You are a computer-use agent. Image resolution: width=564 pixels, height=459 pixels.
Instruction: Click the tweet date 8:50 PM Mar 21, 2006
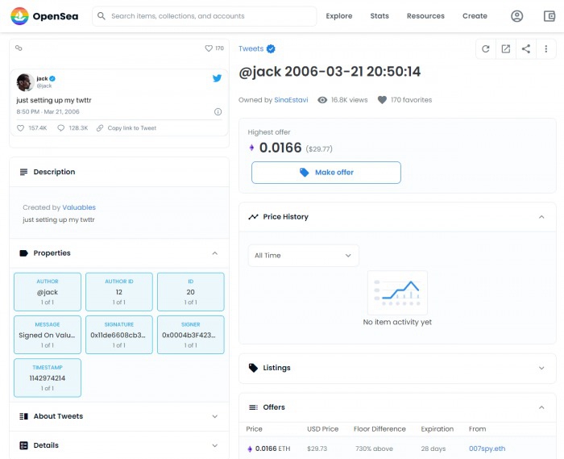click(48, 111)
